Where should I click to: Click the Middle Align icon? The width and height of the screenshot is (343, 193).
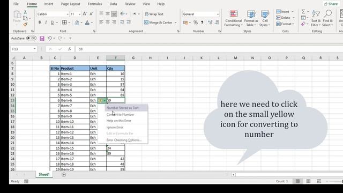tap(108, 14)
